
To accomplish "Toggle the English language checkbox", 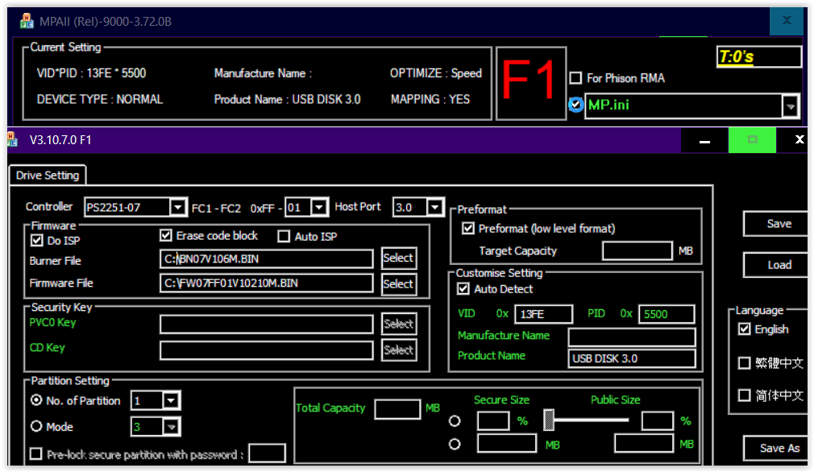I will (x=744, y=329).
